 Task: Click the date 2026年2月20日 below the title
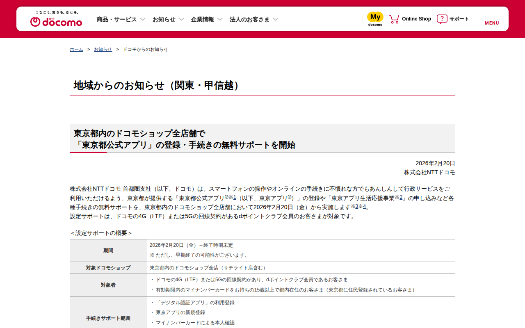(x=435, y=163)
